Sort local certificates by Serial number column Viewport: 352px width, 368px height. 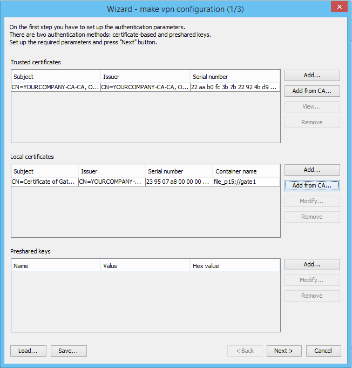click(x=179, y=171)
